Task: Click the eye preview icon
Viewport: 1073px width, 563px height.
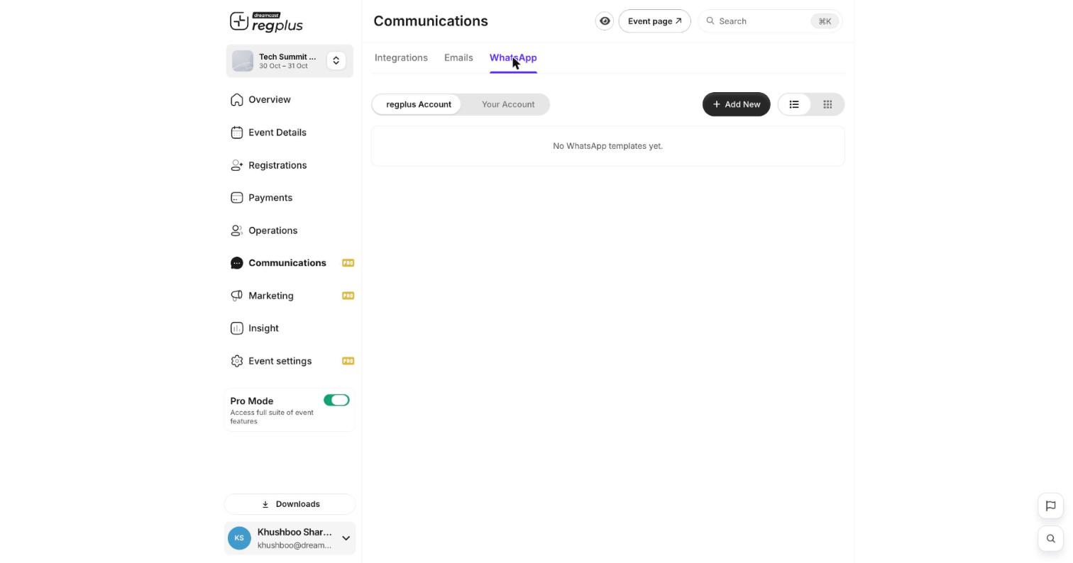Action: tap(605, 21)
